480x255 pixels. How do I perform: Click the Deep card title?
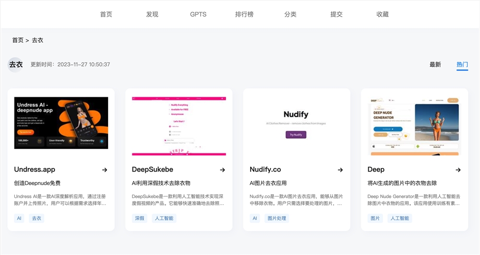coord(376,170)
